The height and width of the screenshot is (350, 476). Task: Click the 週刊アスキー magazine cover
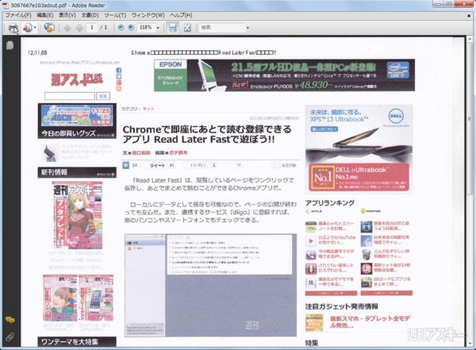tap(77, 215)
